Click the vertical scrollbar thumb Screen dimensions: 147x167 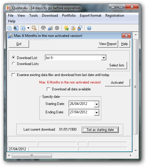coord(135,87)
